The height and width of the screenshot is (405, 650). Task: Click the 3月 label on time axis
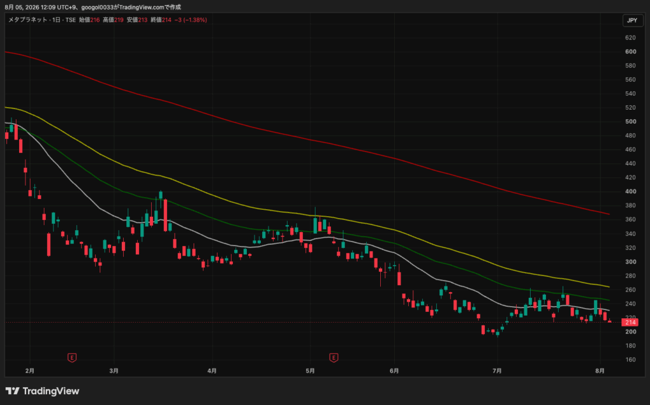coord(114,371)
